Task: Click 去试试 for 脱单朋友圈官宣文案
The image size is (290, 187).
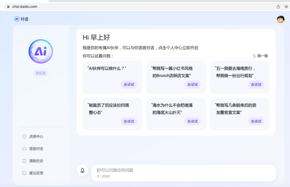Action: click(x=256, y=121)
